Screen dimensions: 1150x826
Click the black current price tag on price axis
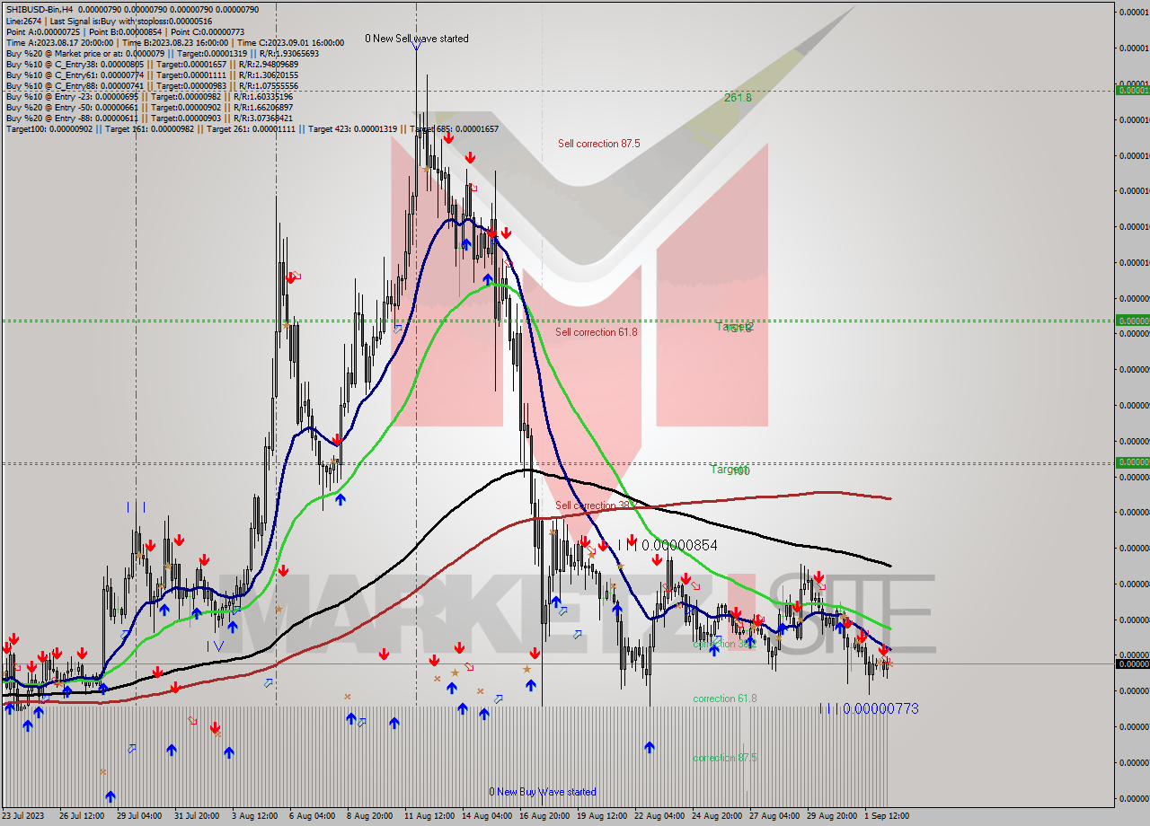[1132, 663]
